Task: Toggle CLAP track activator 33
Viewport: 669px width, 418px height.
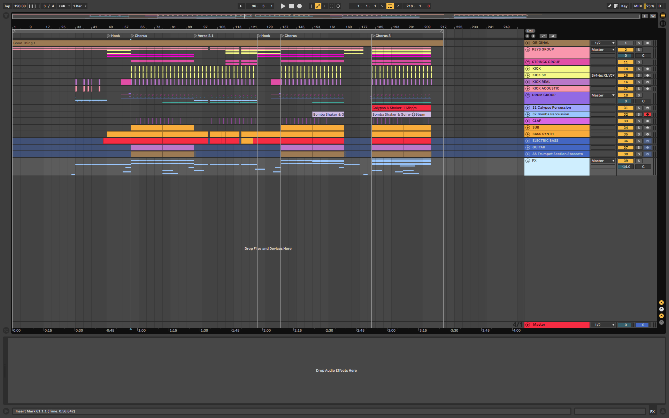Action: click(625, 121)
